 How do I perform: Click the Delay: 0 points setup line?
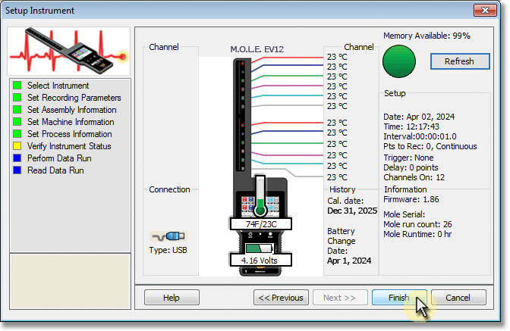(411, 167)
